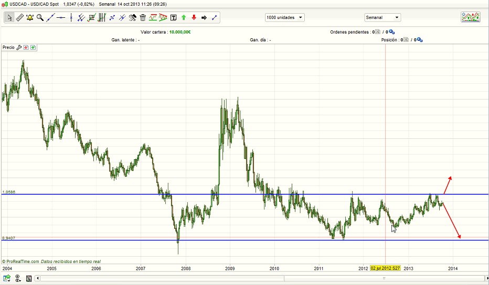Select the triangle pattern drawing tool

163,18
